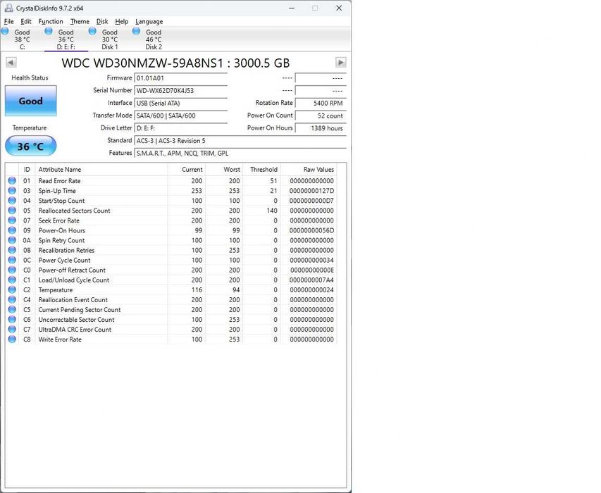The width and height of the screenshot is (601, 493).
Task: Click status orb for Reallocated Sectors Count
Action: pos(12,211)
